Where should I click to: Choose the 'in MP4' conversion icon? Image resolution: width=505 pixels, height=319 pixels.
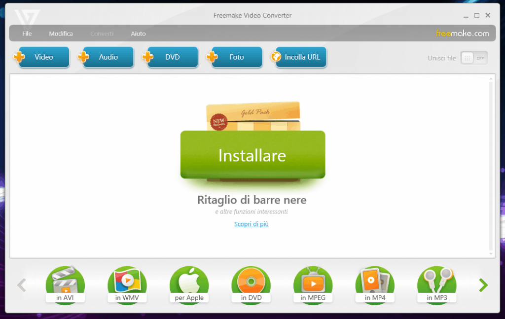(x=375, y=285)
